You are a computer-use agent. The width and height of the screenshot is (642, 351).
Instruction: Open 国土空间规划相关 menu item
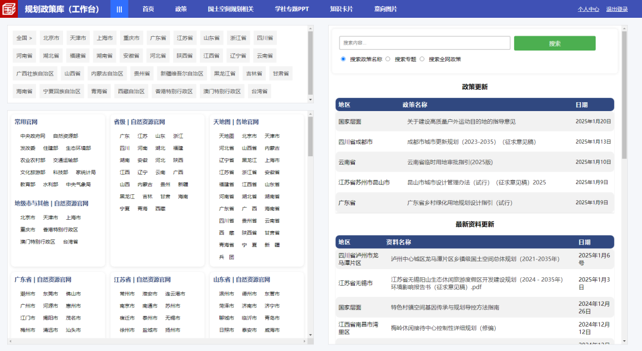coord(231,9)
